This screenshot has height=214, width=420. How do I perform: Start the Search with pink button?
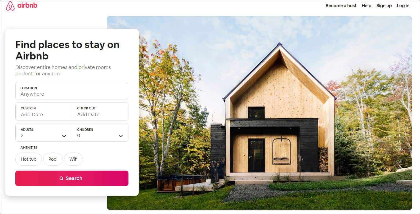[x=72, y=178]
